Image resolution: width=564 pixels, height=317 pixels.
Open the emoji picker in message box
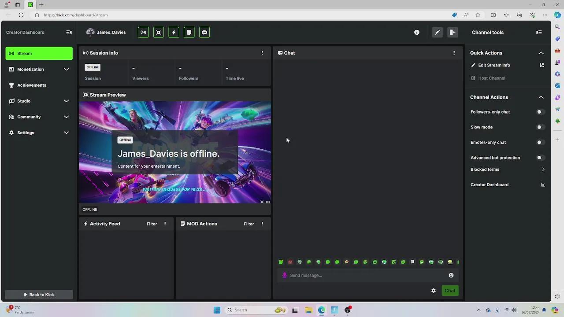coord(451,275)
